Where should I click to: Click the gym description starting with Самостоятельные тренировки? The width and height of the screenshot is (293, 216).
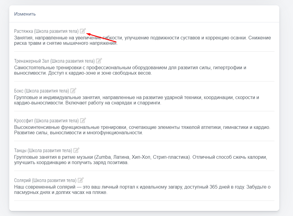click(x=130, y=70)
